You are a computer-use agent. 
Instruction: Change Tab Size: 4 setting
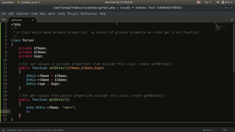[x=208, y=130]
